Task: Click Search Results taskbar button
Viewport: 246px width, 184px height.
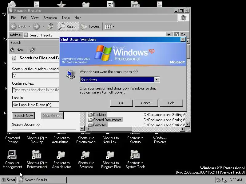Action: (42, 180)
